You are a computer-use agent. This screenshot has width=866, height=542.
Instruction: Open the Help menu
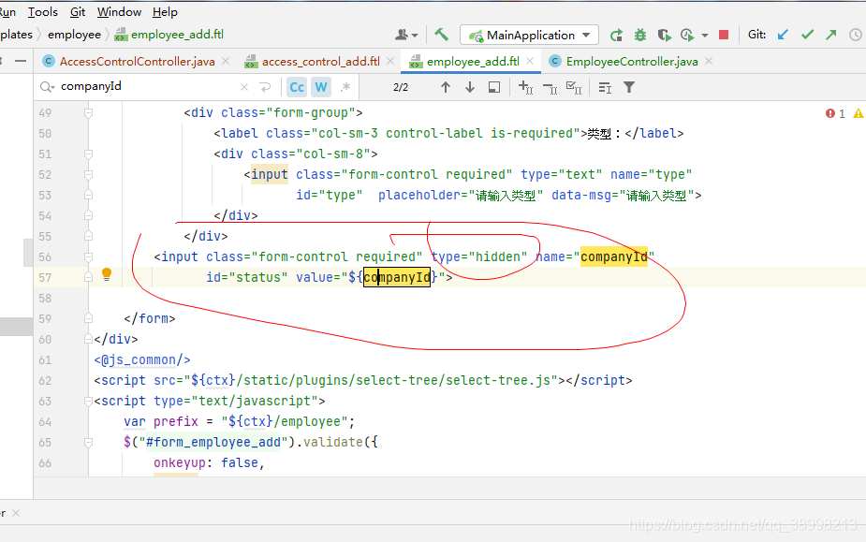point(165,11)
